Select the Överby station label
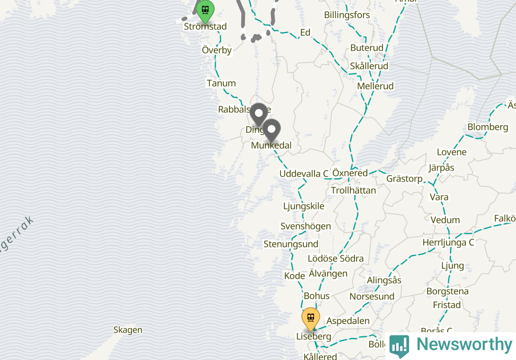The width and height of the screenshot is (516, 360). click(x=217, y=50)
